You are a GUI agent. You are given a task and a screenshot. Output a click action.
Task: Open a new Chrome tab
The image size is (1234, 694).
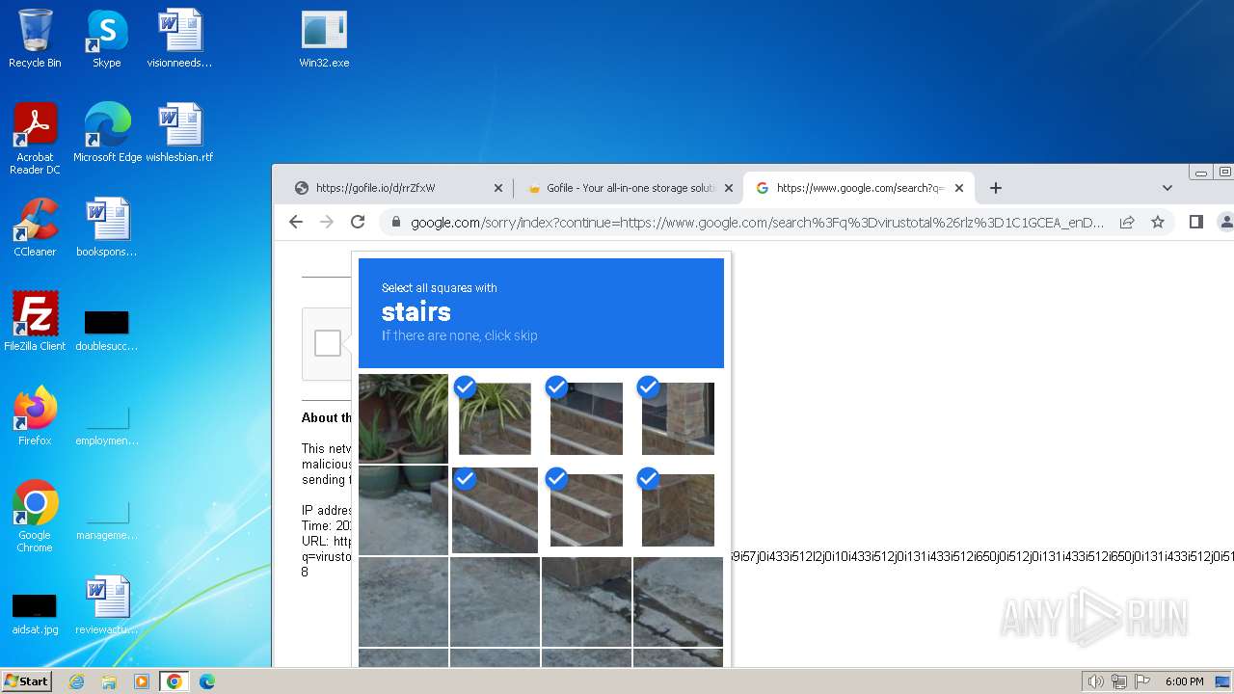coord(996,188)
